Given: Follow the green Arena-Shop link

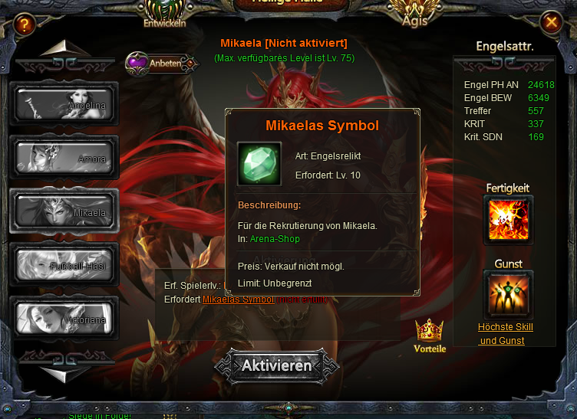Looking at the screenshot, I should [275, 239].
